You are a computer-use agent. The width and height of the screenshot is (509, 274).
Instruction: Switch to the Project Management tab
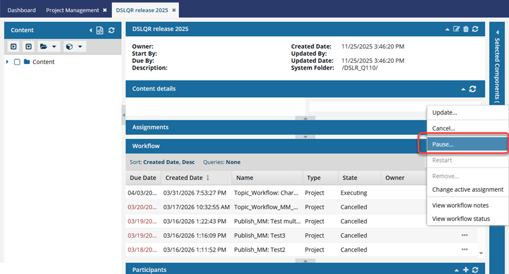[72, 10]
